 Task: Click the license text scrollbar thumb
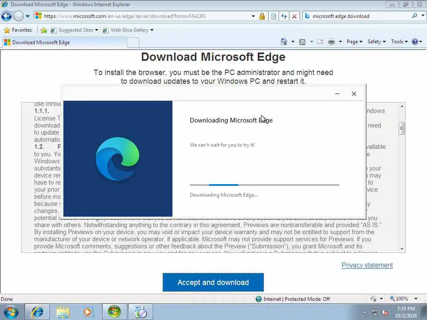(x=402, y=128)
